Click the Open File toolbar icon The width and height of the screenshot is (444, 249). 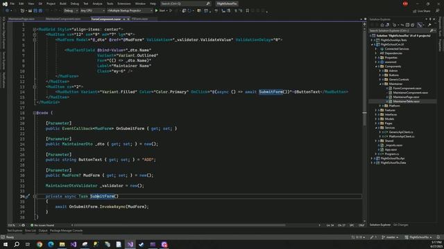pyautogui.click(x=30, y=10)
